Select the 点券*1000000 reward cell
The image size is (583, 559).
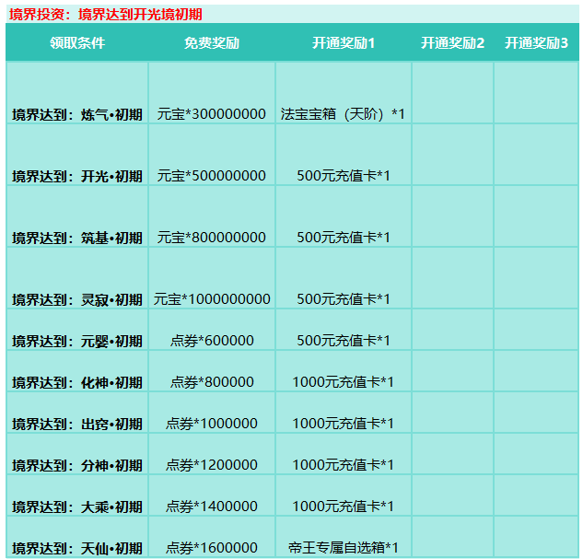212,424
